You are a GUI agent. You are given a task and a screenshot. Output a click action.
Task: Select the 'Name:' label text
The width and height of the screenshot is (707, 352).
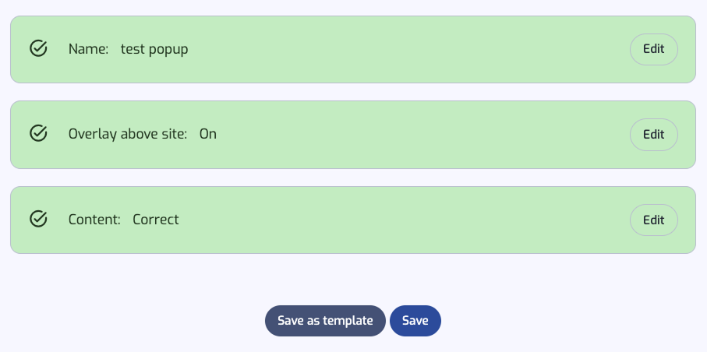88,49
